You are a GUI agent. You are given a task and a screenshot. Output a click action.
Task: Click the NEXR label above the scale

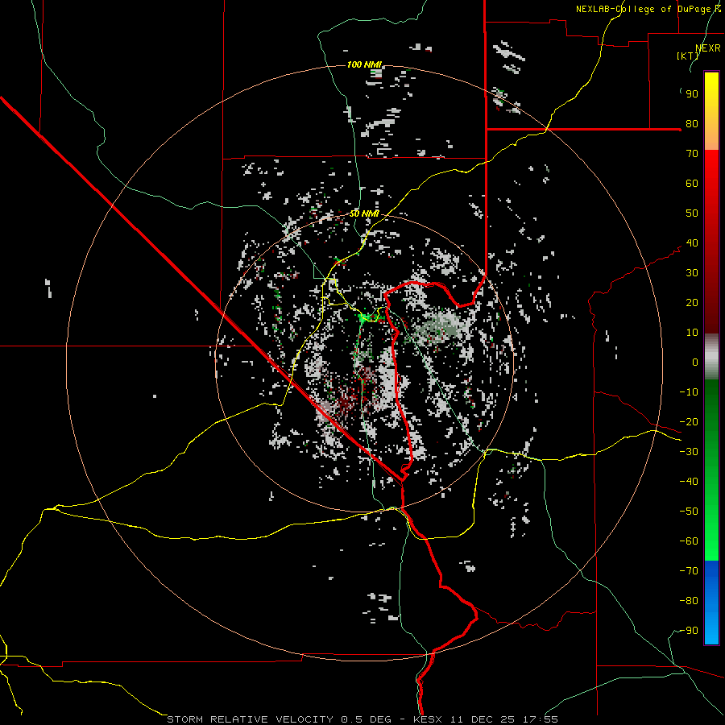click(708, 48)
